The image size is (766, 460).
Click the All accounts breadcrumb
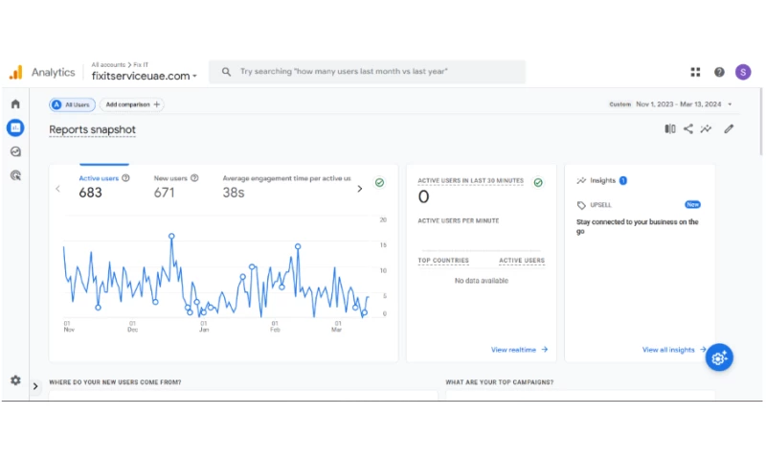point(108,64)
